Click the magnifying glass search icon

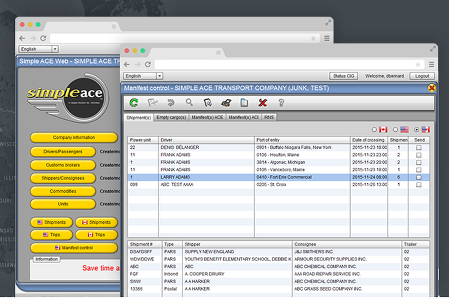[x=189, y=102]
